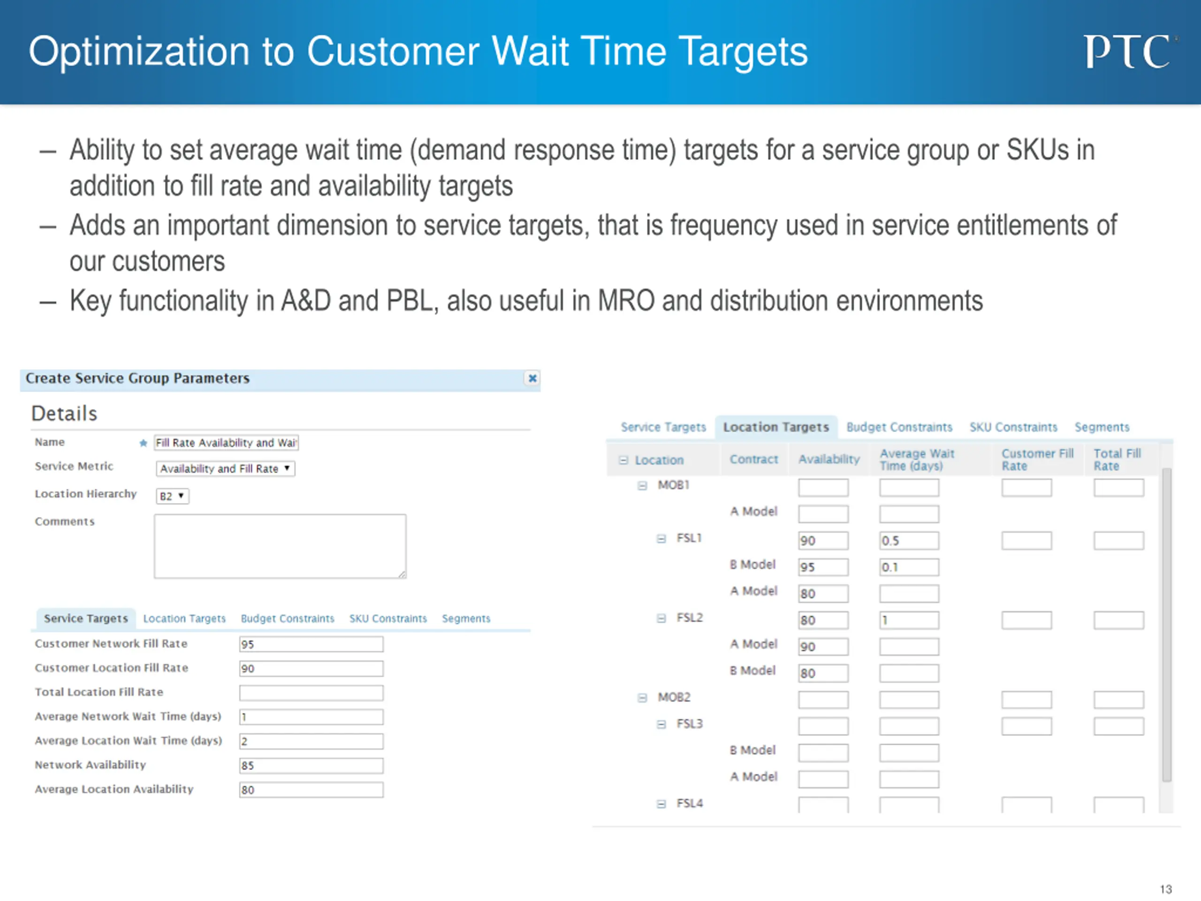Click the Contract column header
The height and width of the screenshot is (901, 1201).
tap(753, 459)
